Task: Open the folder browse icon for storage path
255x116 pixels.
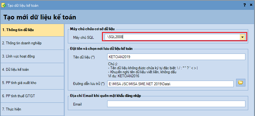Action: click(240, 82)
